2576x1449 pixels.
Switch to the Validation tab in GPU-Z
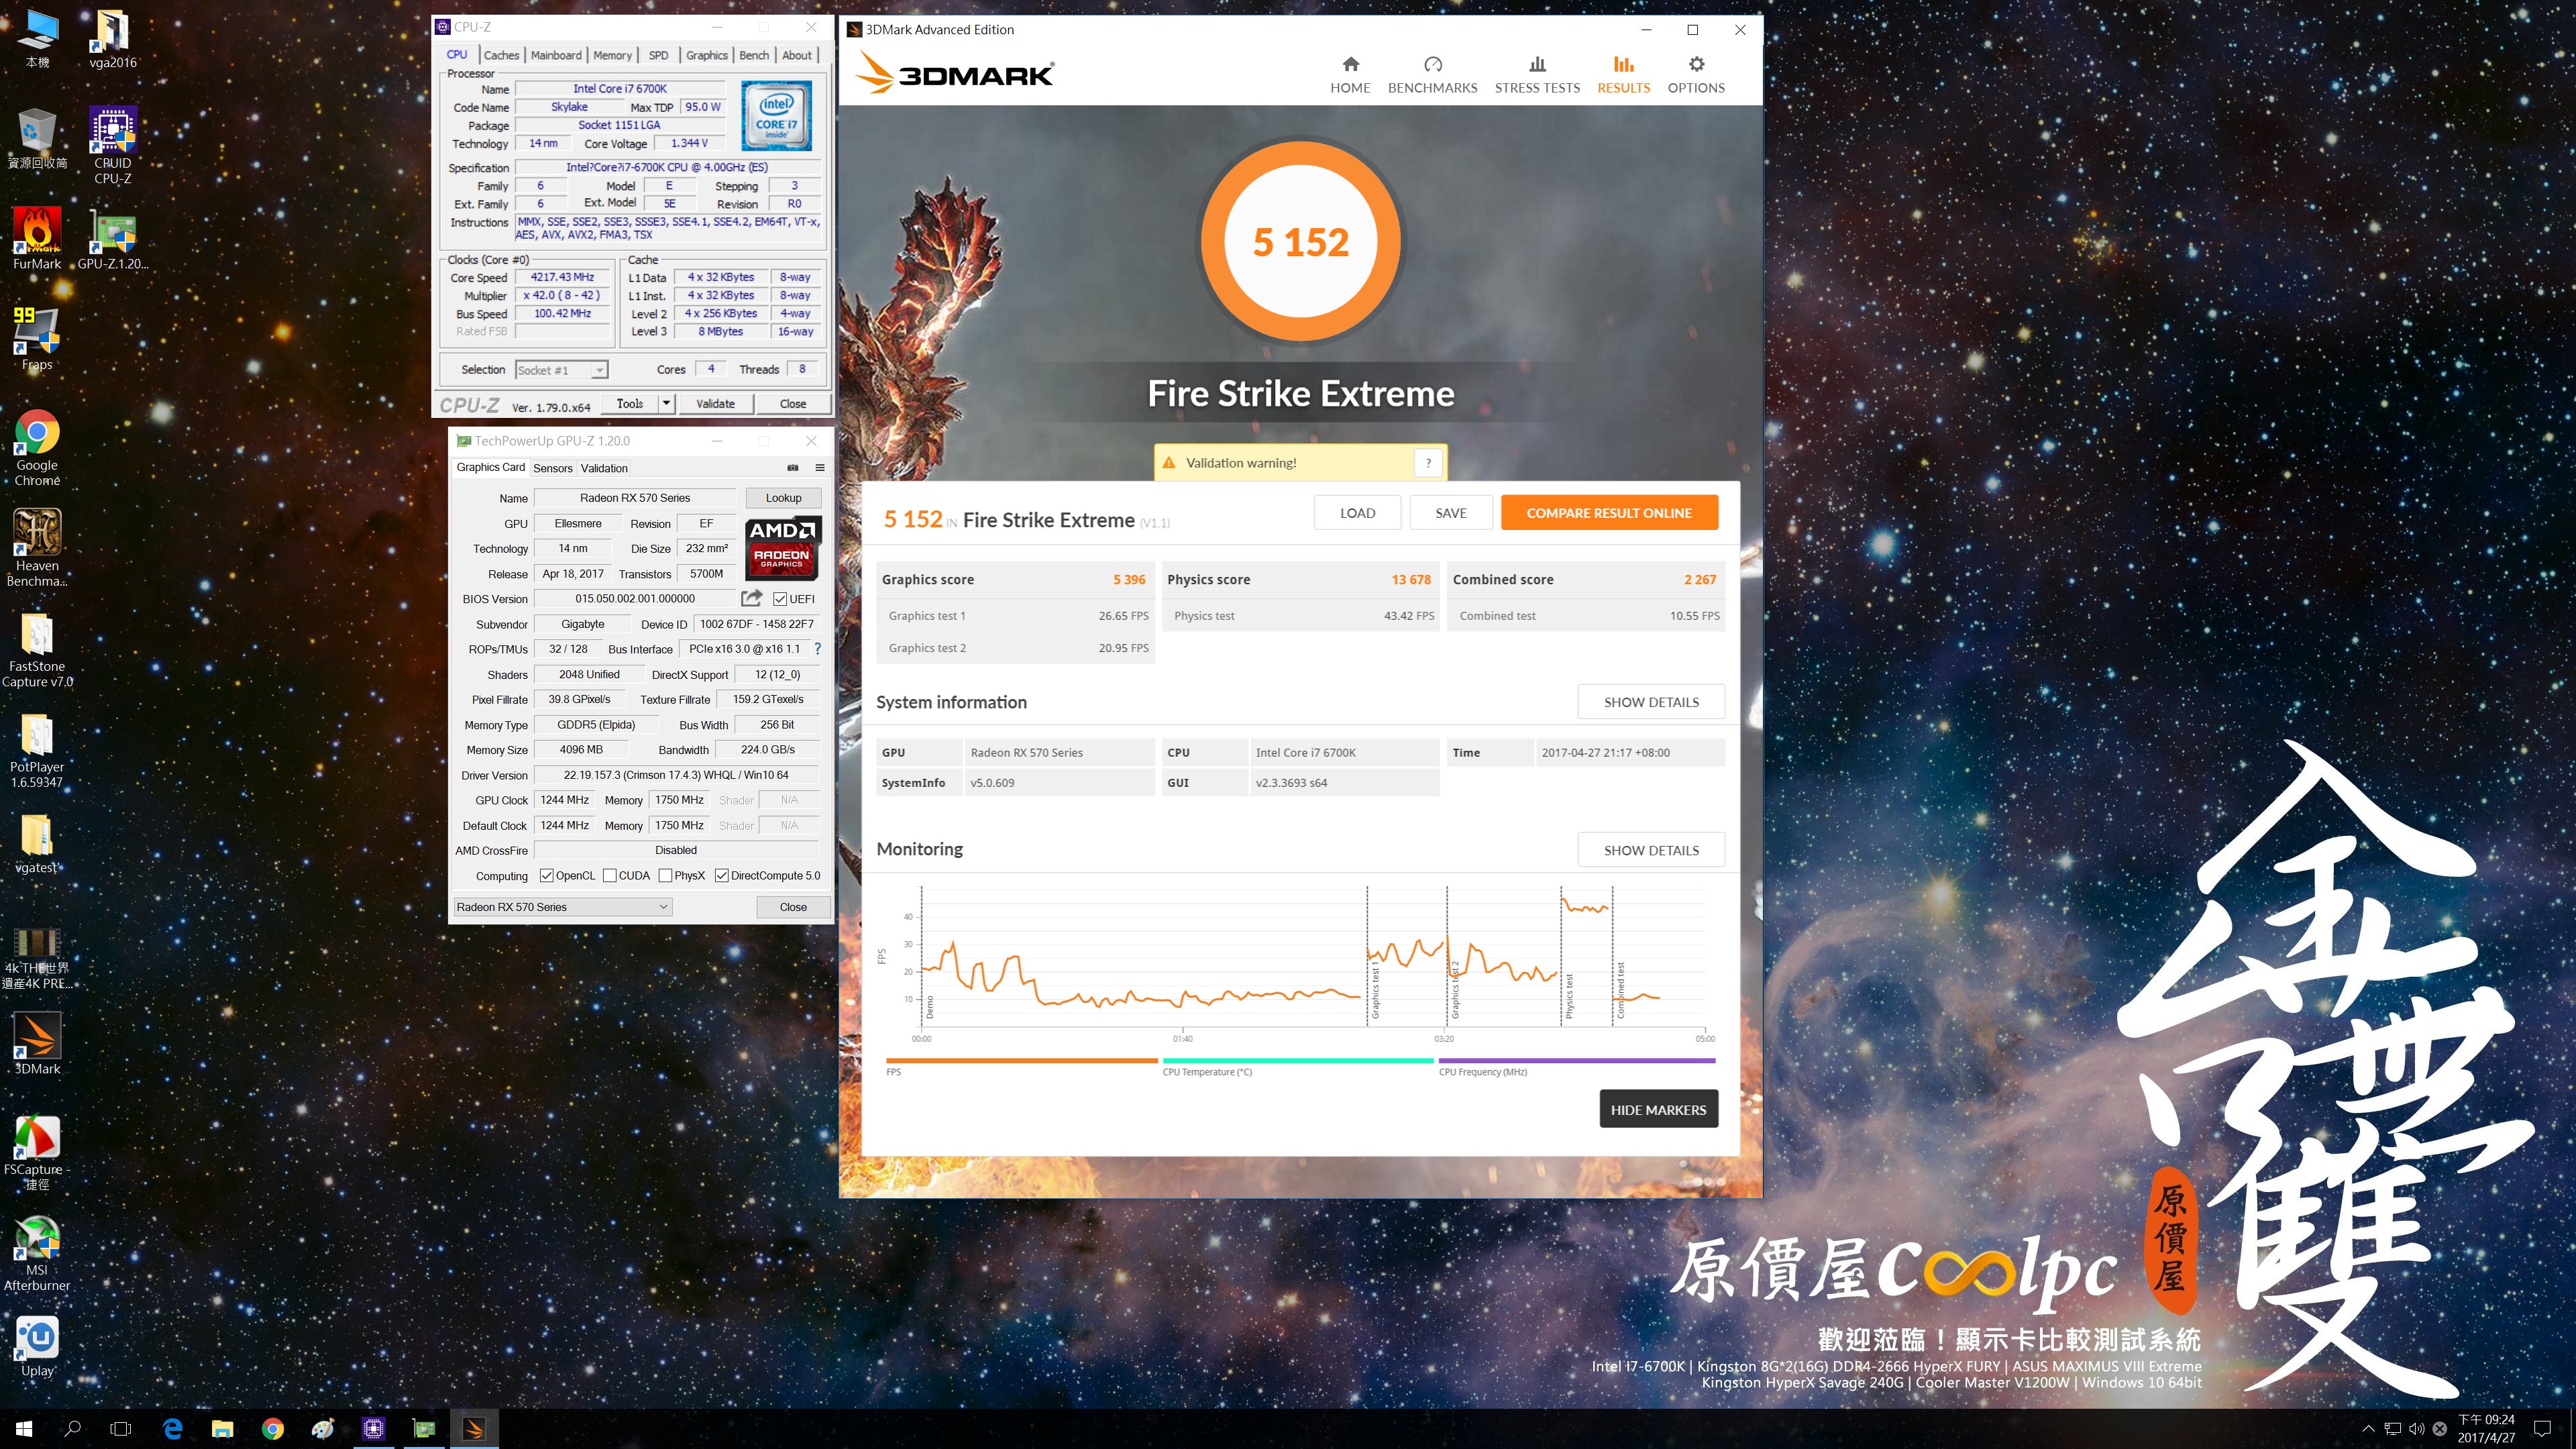(x=604, y=468)
